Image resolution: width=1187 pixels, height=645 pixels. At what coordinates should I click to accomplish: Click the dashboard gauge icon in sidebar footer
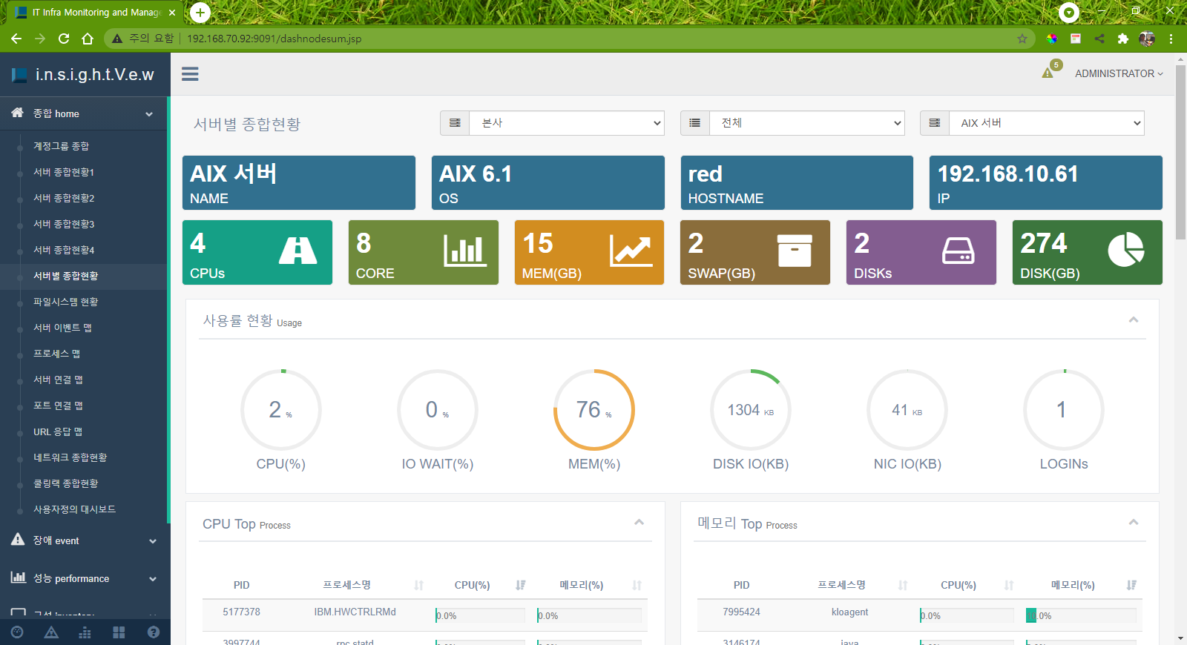[17, 632]
